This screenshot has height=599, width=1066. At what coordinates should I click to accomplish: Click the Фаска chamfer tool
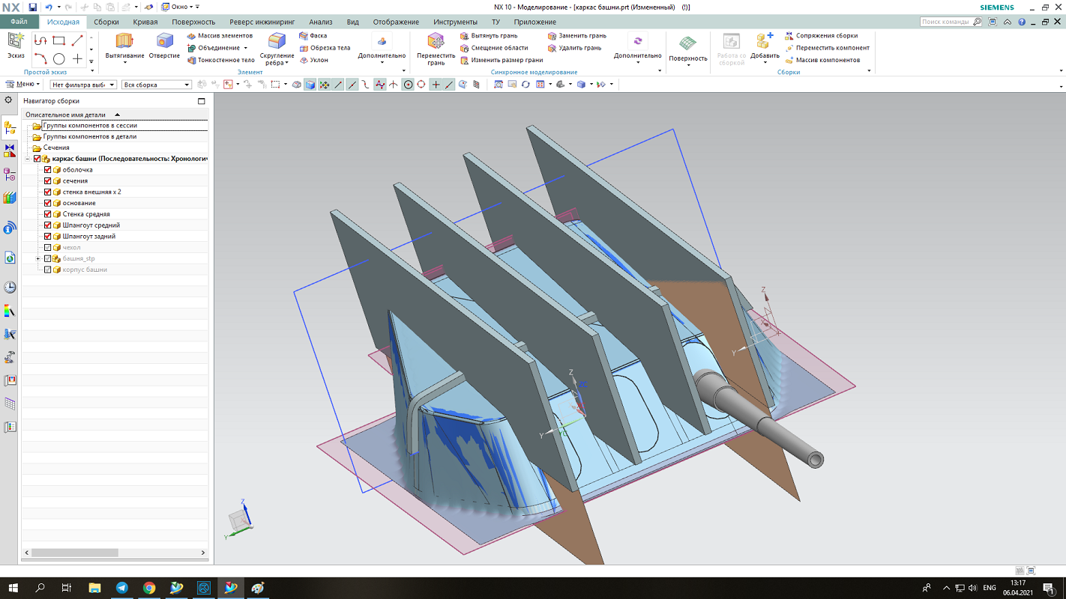[313, 36]
